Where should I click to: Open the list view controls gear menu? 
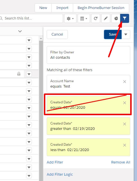(x=70, y=18)
